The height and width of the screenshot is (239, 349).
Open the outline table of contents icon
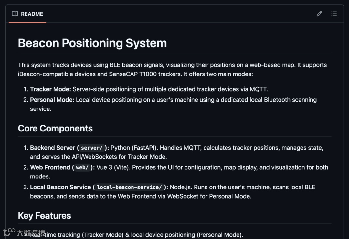(x=334, y=14)
